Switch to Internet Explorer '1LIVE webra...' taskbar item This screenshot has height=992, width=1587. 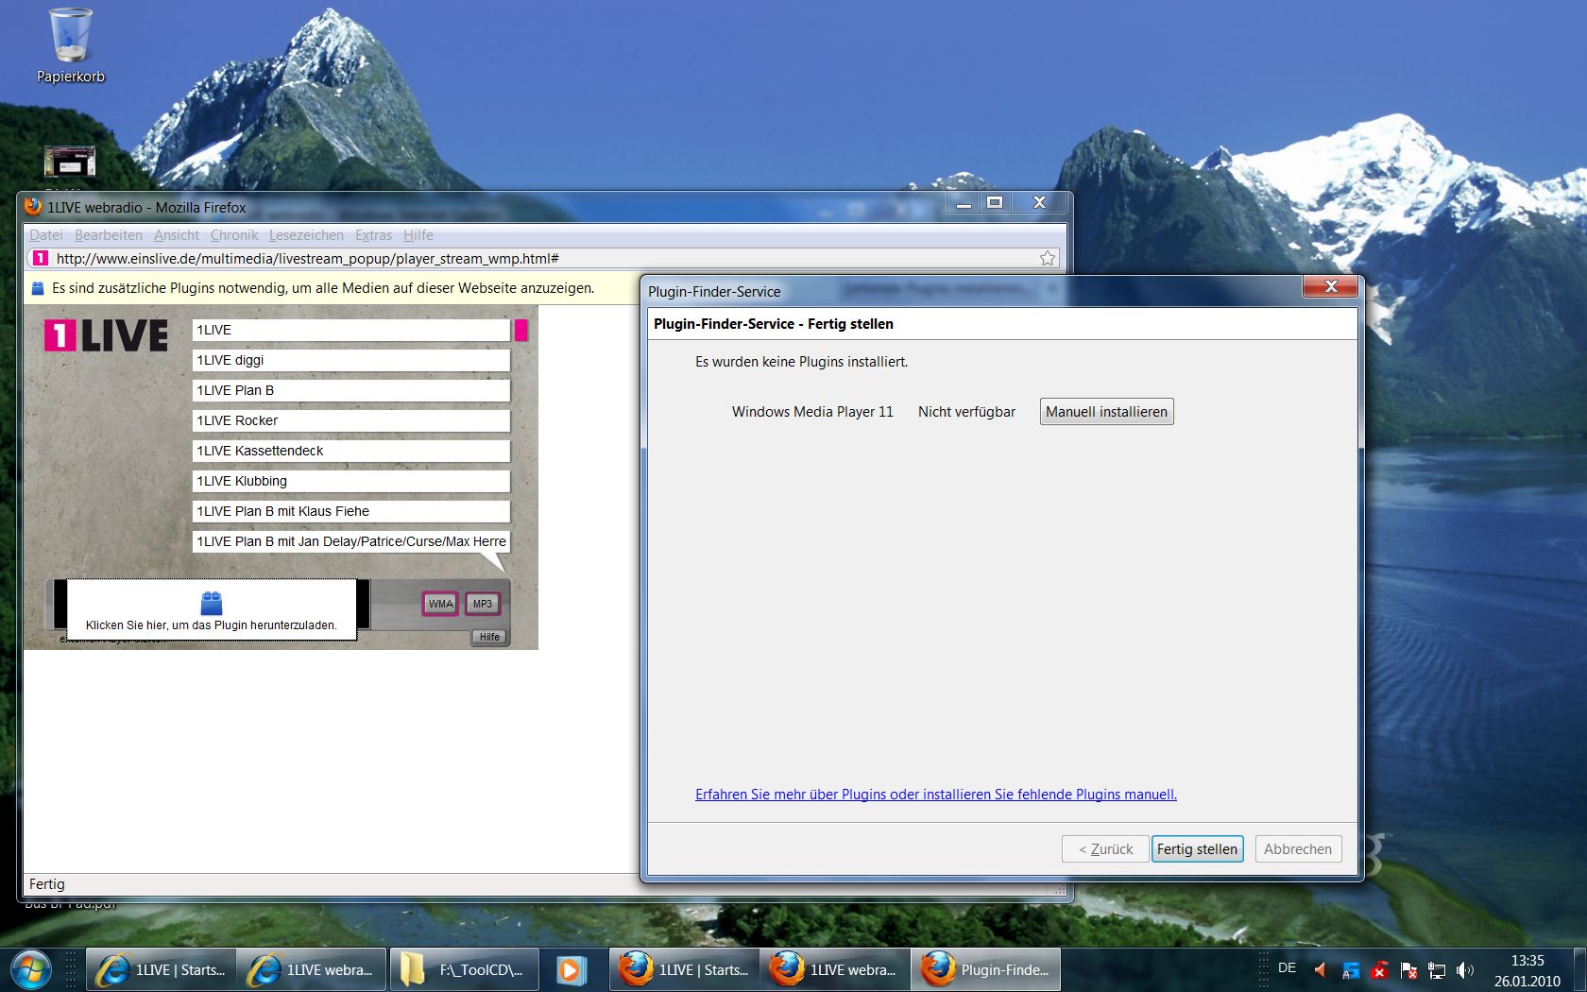click(312, 970)
